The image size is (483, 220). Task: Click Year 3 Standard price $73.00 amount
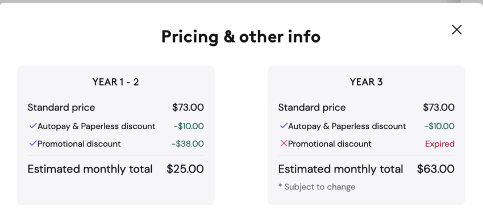pos(439,108)
